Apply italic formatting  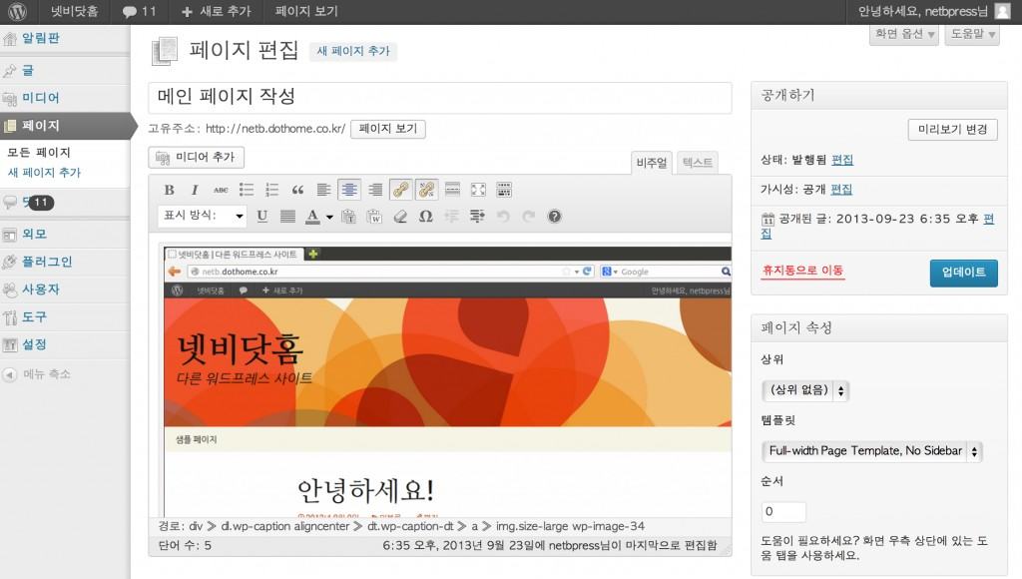[195, 190]
